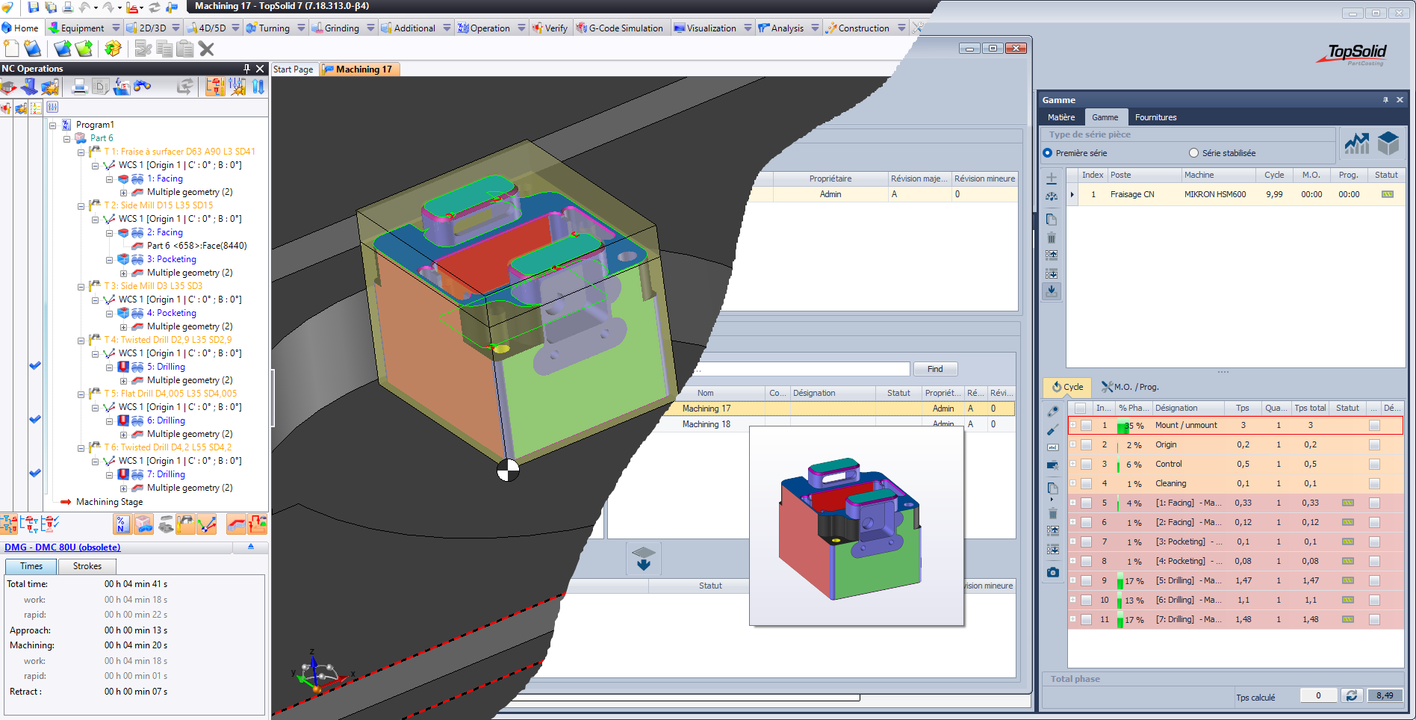1416x720 pixels.
Task: Click the blue 3D cube icon in Gamme panel
Action: click(1388, 143)
